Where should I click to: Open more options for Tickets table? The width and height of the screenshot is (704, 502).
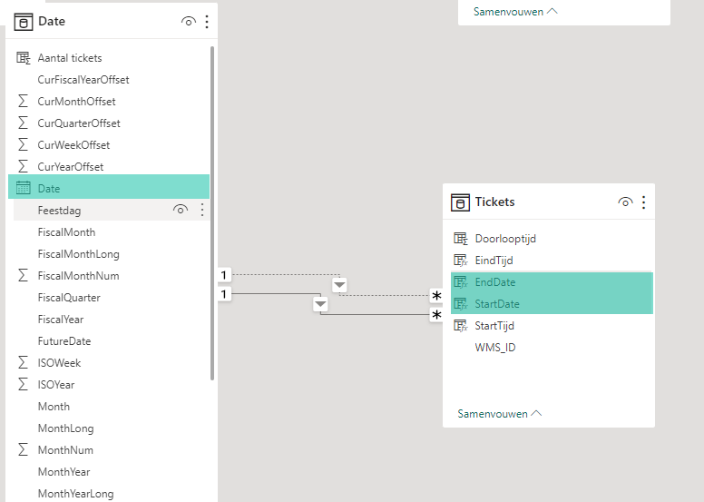pos(643,202)
